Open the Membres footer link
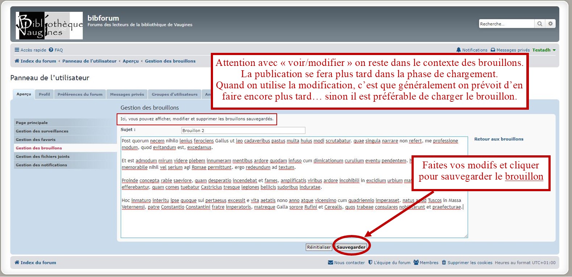 (426, 263)
